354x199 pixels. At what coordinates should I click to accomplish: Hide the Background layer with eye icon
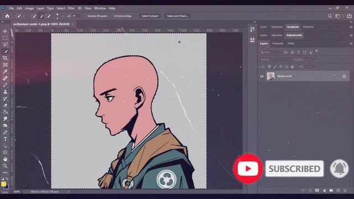click(262, 76)
